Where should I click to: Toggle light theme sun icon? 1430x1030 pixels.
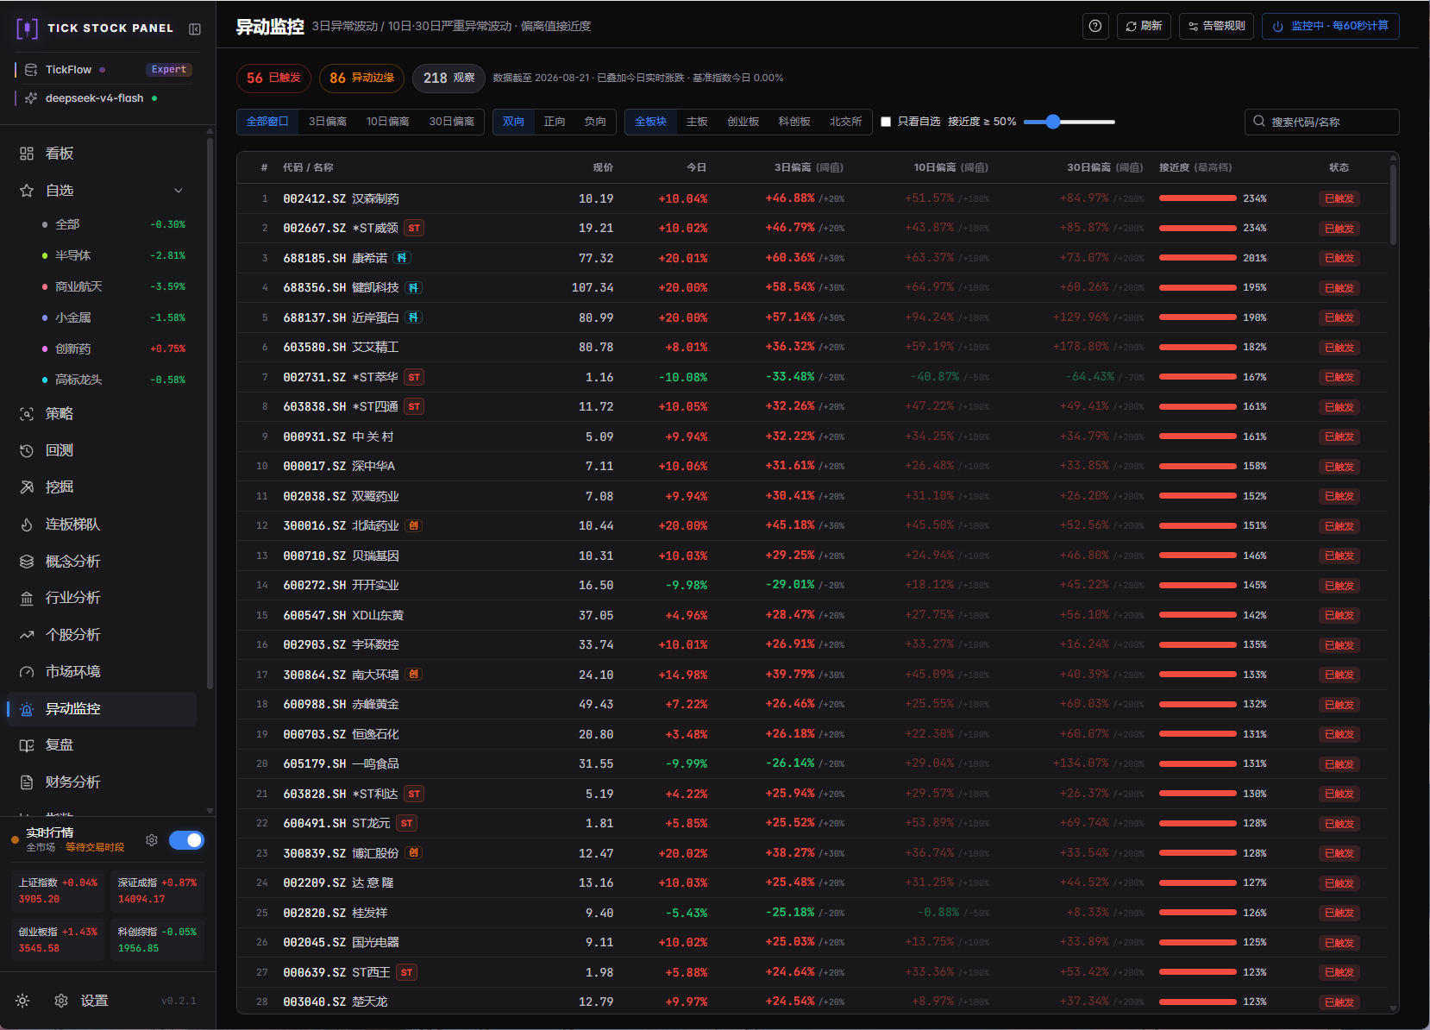[x=22, y=1001]
